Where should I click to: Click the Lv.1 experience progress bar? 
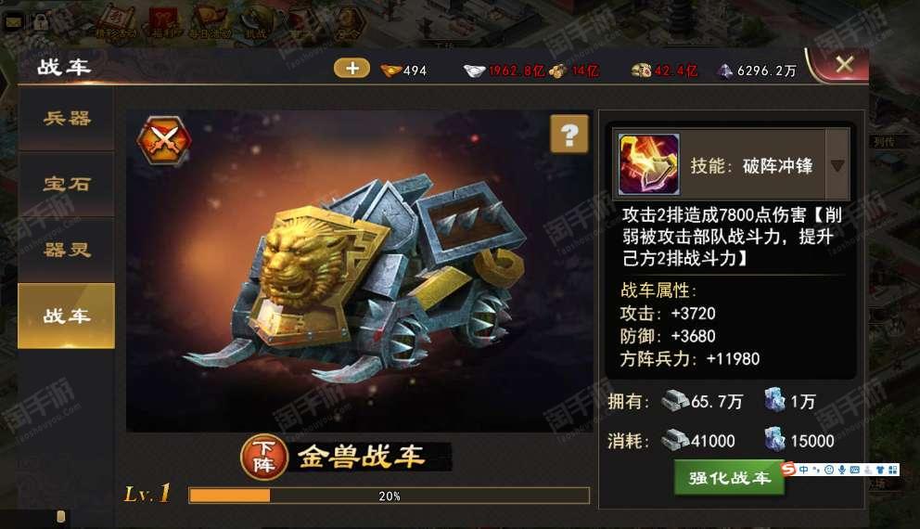[389, 496]
